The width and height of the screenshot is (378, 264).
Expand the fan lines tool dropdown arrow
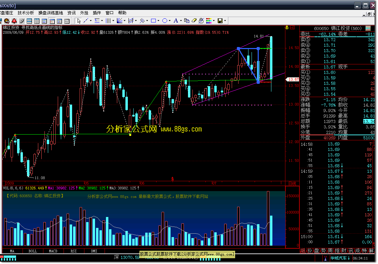point(125,21)
